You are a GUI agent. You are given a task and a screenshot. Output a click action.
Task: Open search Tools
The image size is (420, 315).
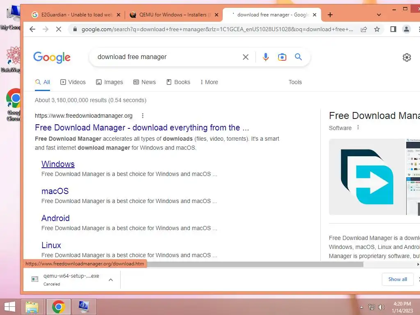click(x=295, y=82)
